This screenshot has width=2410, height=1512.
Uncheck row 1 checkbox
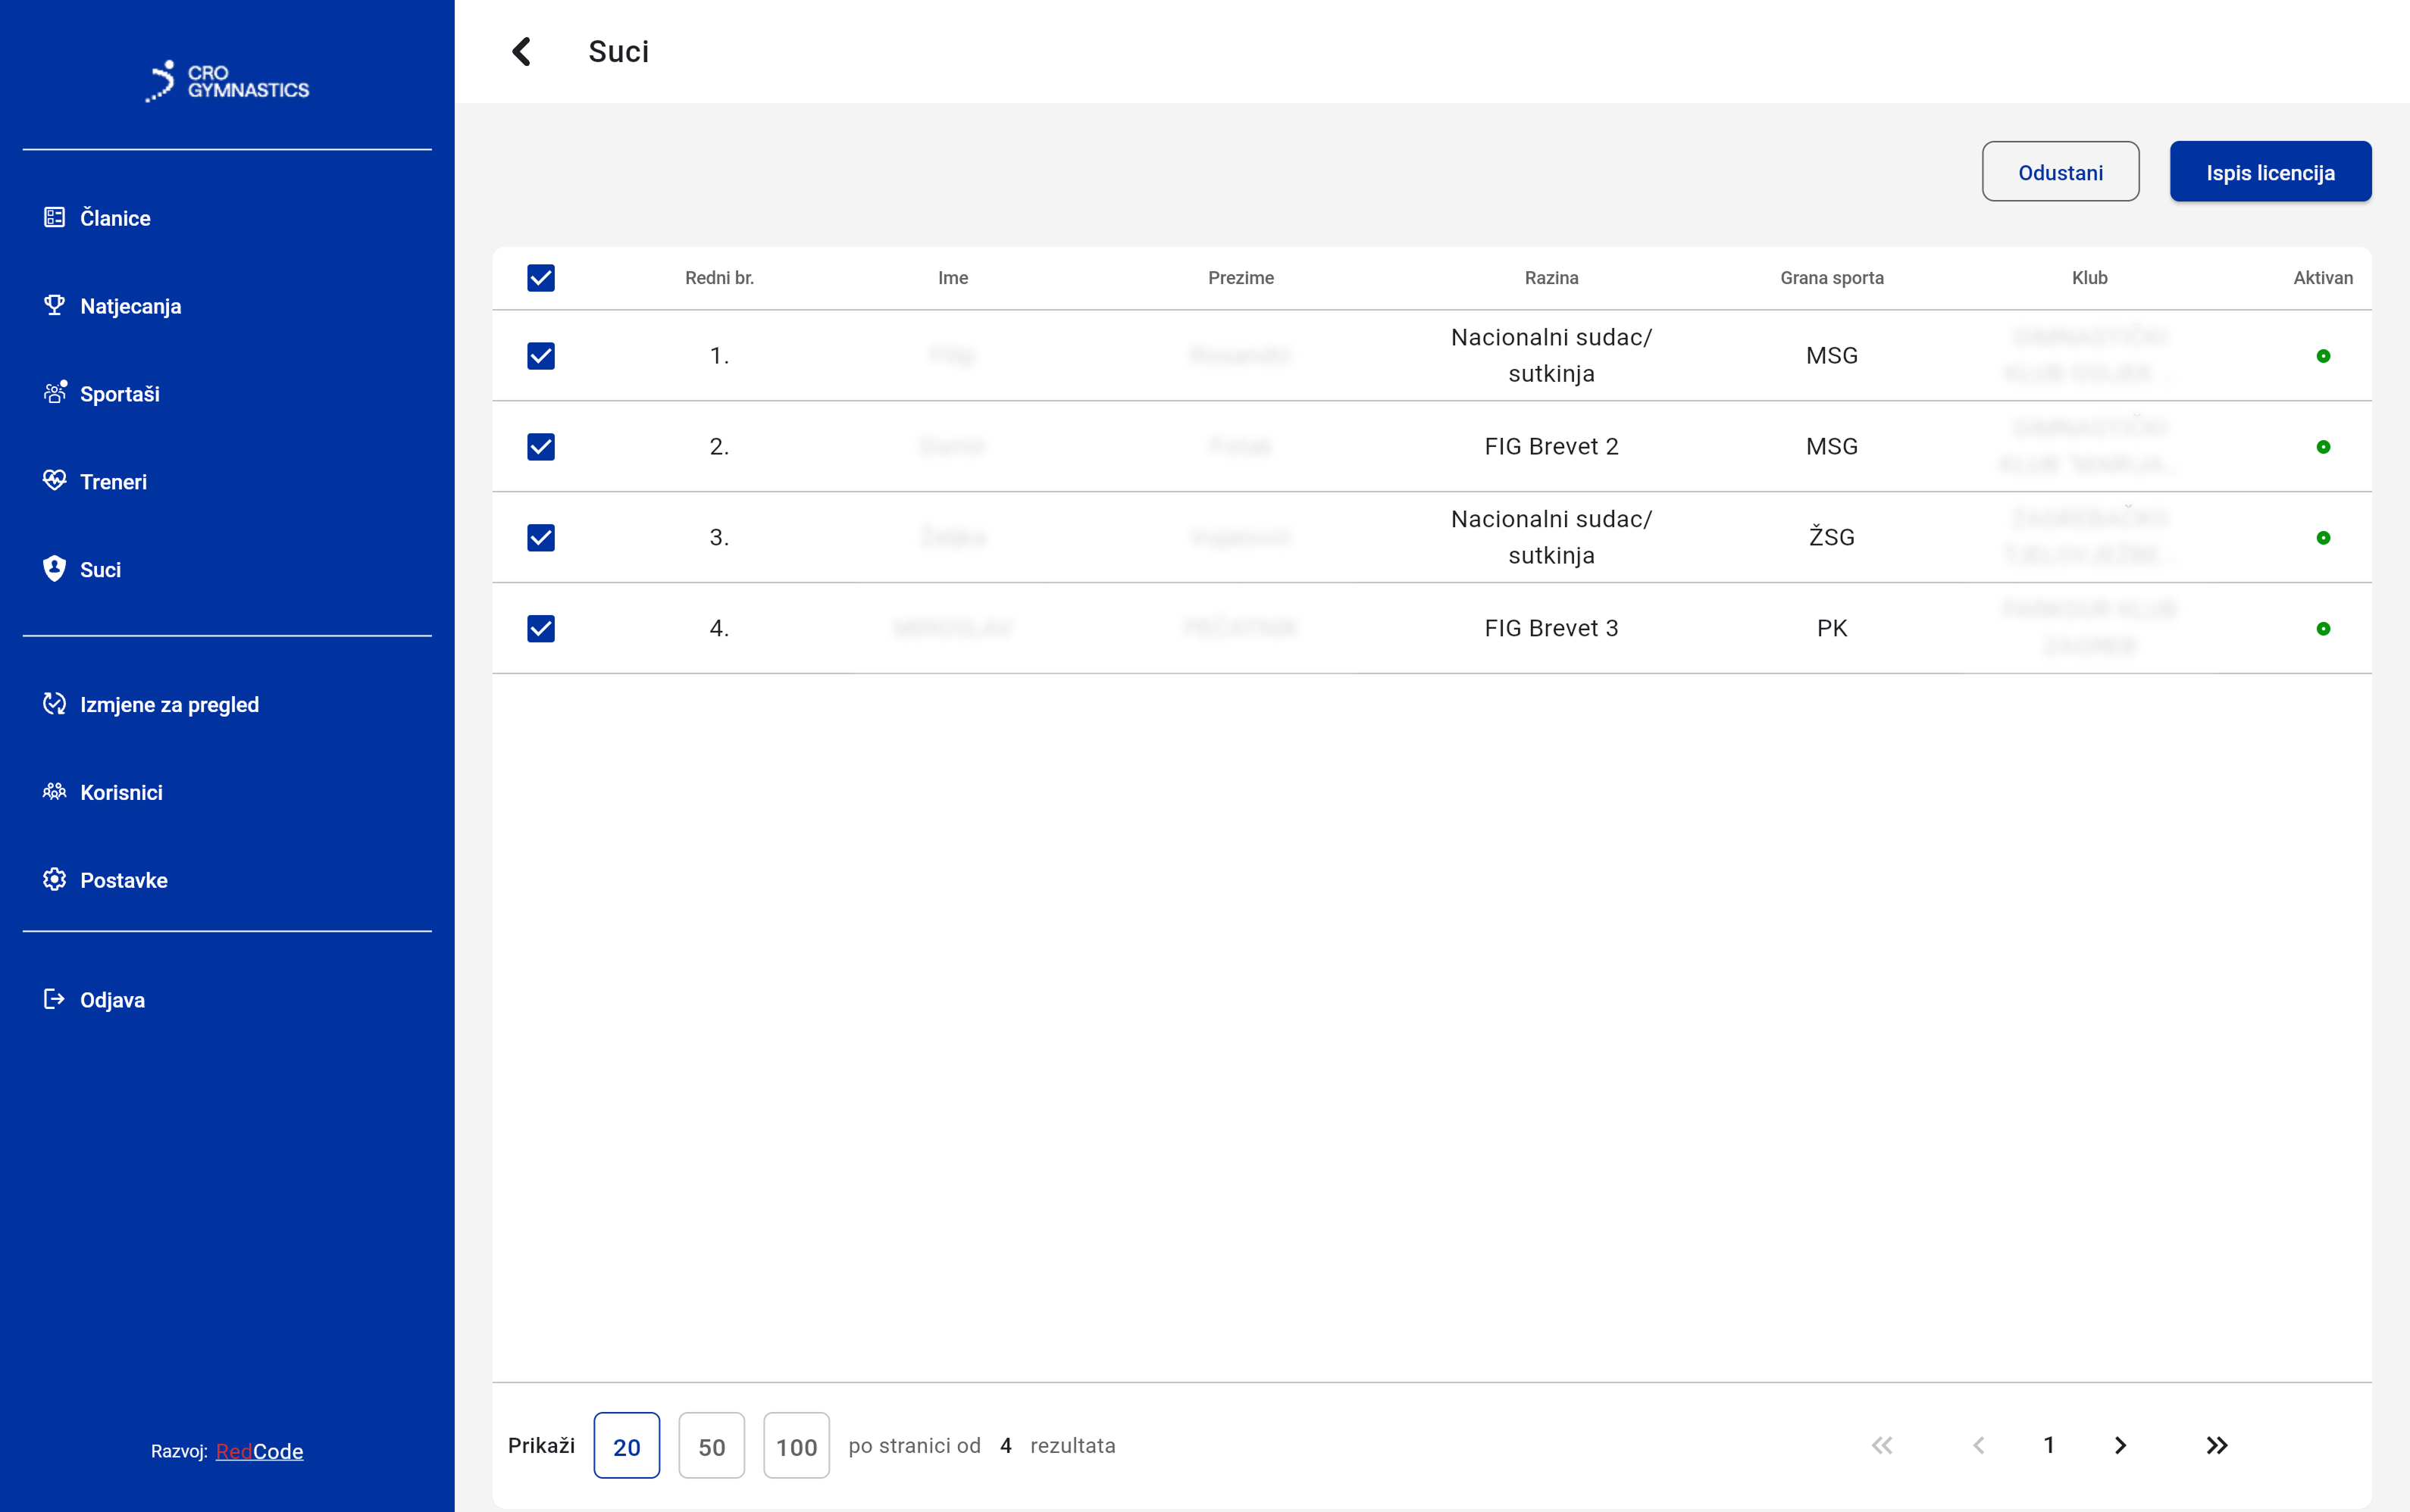(540, 356)
